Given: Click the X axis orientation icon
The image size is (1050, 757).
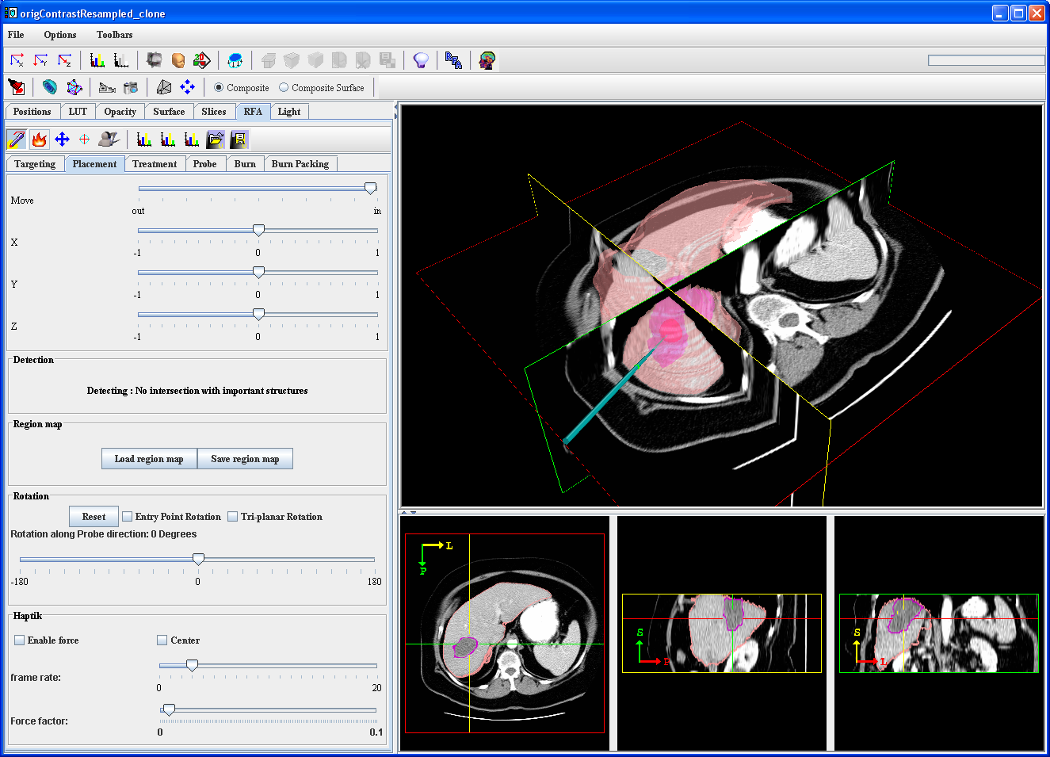Looking at the screenshot, I should [17, 60].
